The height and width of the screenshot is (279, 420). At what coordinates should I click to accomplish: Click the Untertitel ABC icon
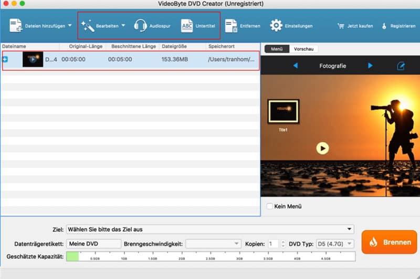point(187,26)
